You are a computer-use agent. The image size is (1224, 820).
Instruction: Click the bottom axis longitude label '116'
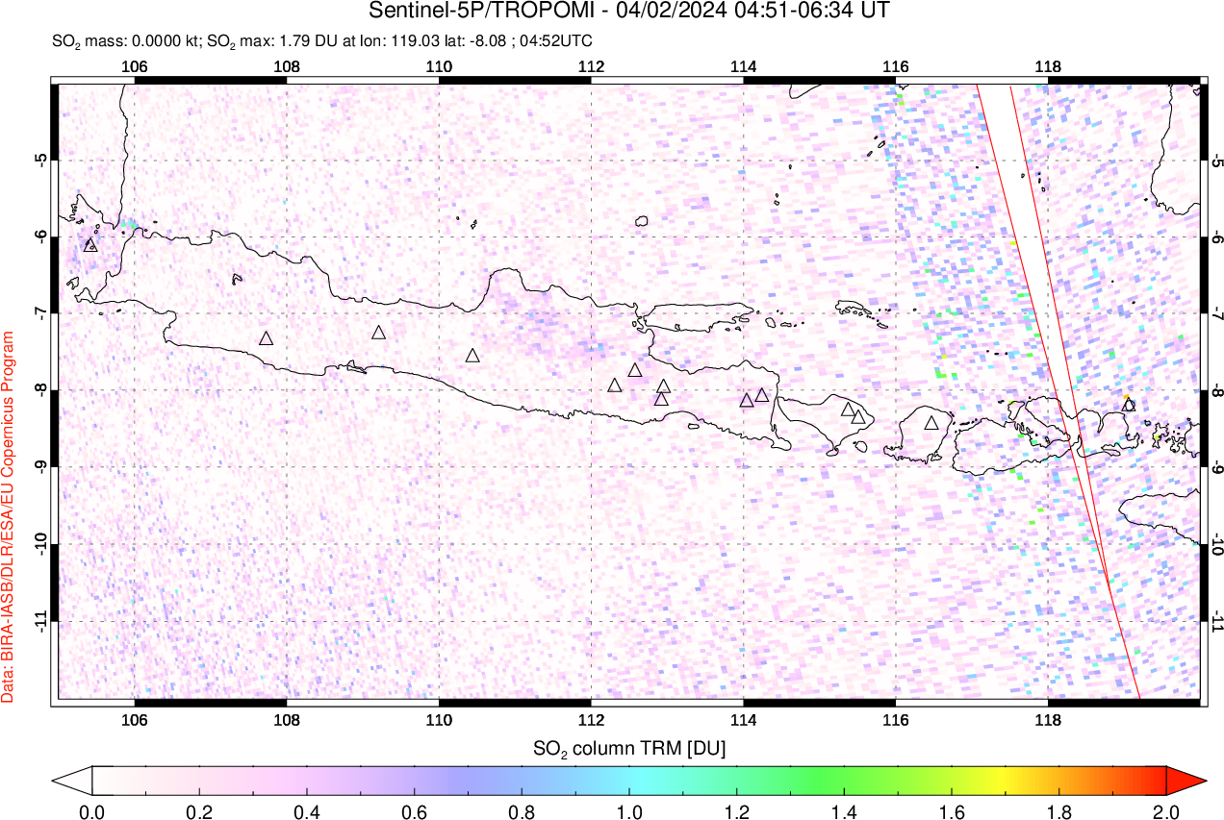click(895, 719)
